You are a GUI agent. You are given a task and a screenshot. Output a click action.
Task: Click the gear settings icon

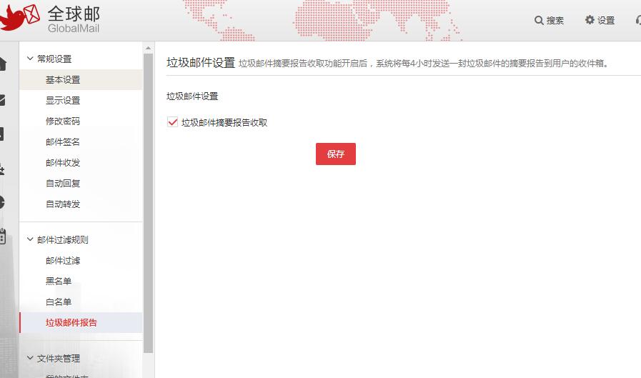(590, 20)
